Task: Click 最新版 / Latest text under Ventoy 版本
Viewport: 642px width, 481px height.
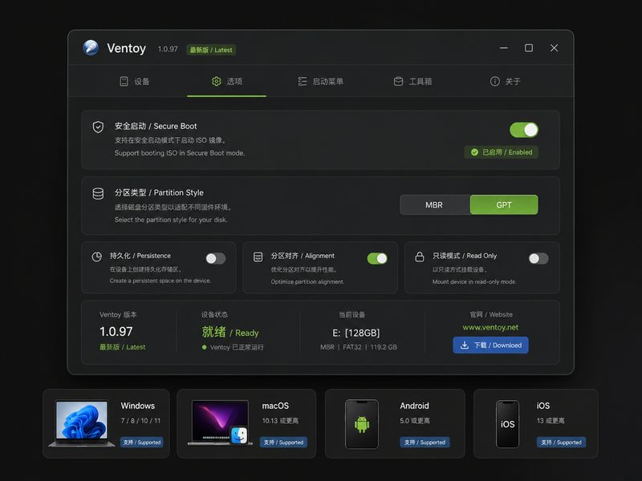Action: [x=123, y=347]
